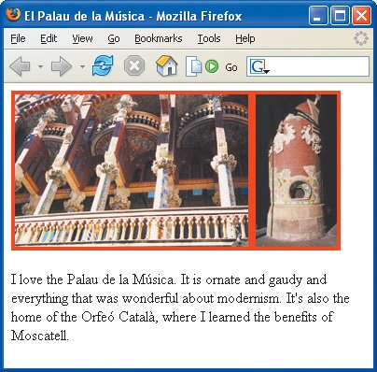The height and width of the screenshot is (372, 377).
Task: Go to the Home page icon
Action: tap(167, 65)
